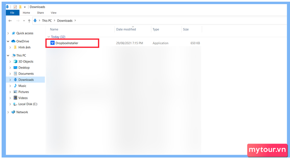Expand the 3D Objects node
This screenshot has width=290, height=160.
coord(10,62)
